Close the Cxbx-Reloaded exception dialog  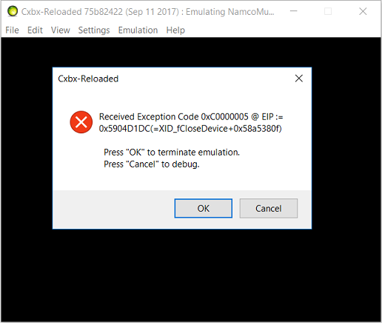(299, 79)
